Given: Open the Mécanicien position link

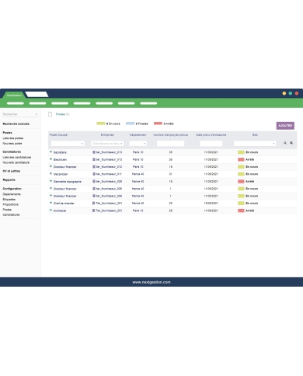Looking at the screenshot, I should (61, 174).
